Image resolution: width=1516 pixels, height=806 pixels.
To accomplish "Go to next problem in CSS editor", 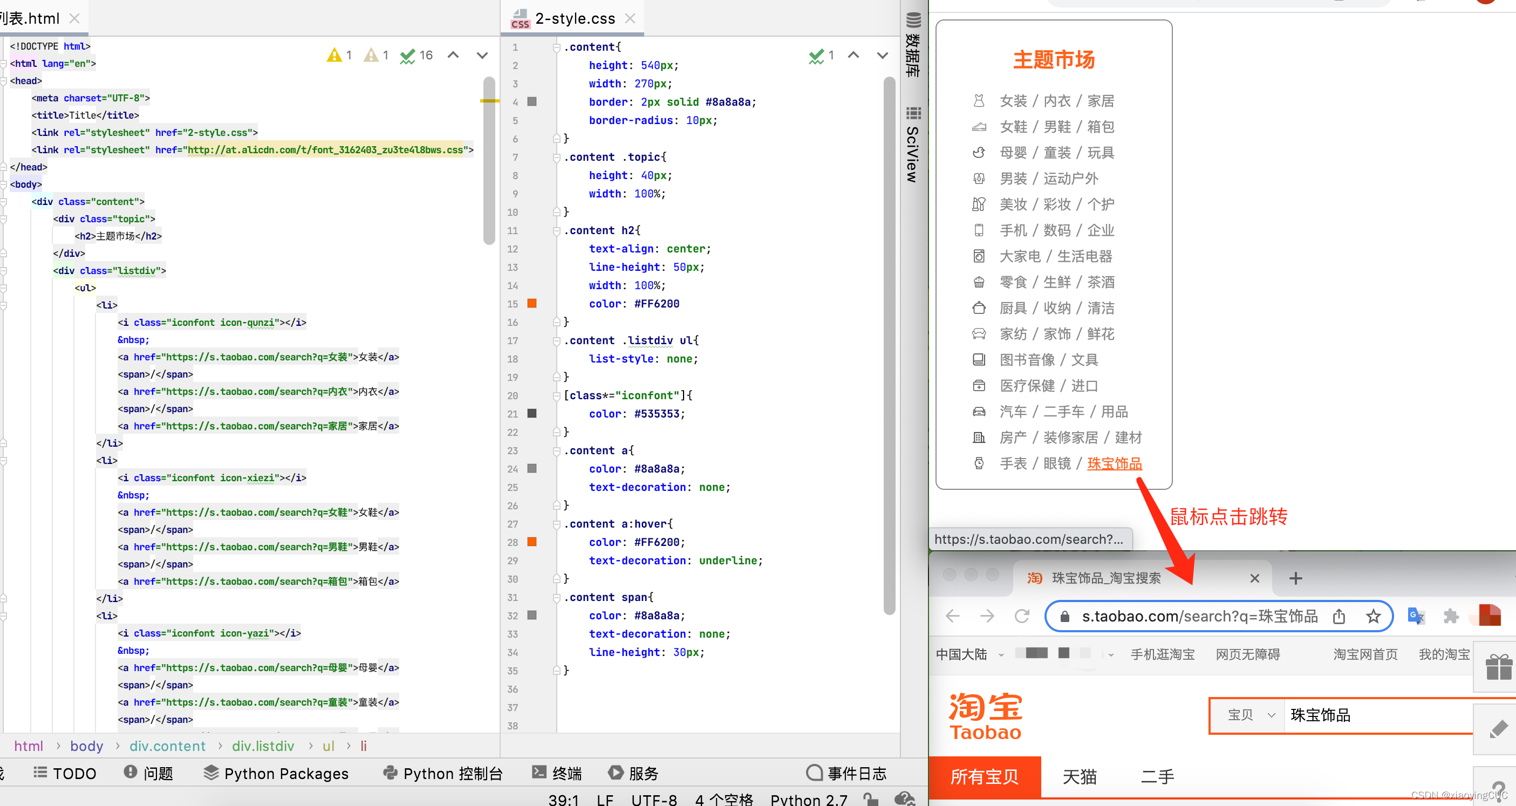I will pos(882,56).
